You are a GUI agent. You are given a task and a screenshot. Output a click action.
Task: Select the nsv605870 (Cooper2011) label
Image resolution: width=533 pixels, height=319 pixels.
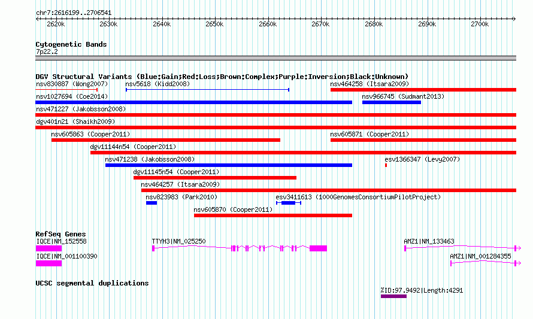pyautogui.click(x=233, y=209)
